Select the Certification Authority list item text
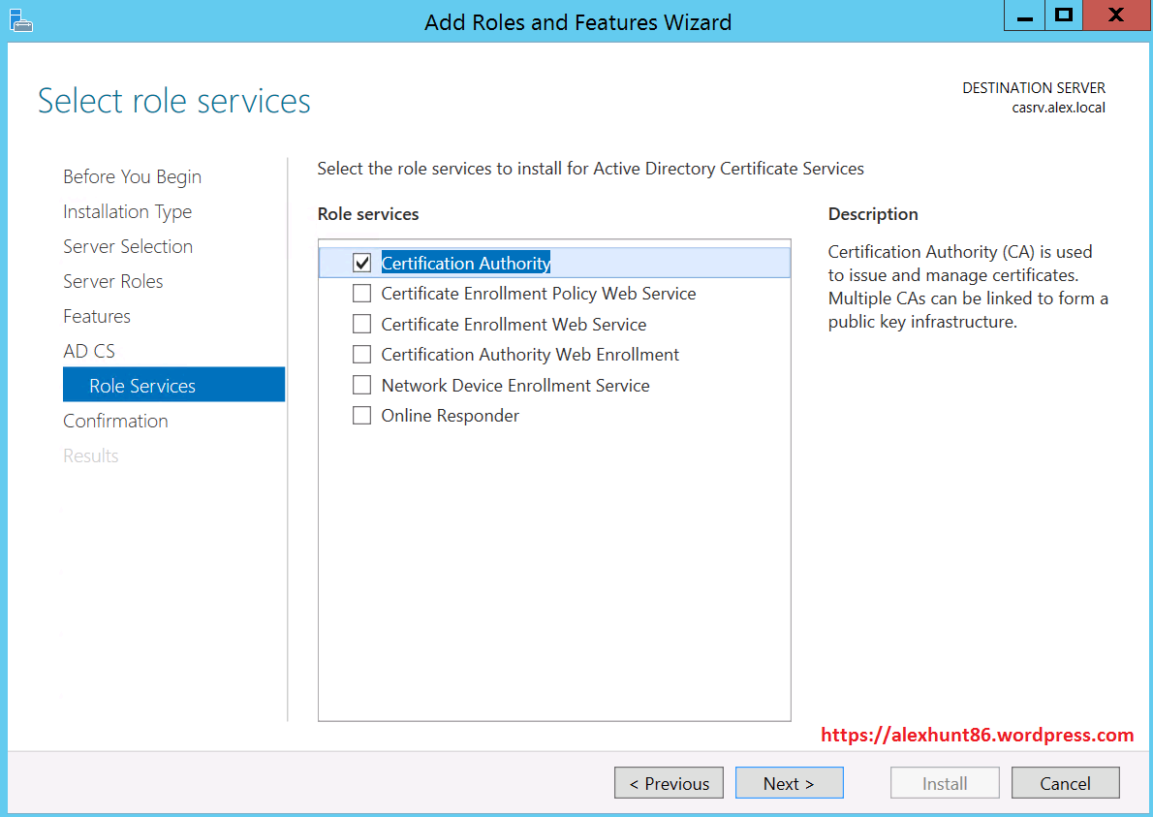The height and width of the screenshot is (817, 1153). [465, 263]
